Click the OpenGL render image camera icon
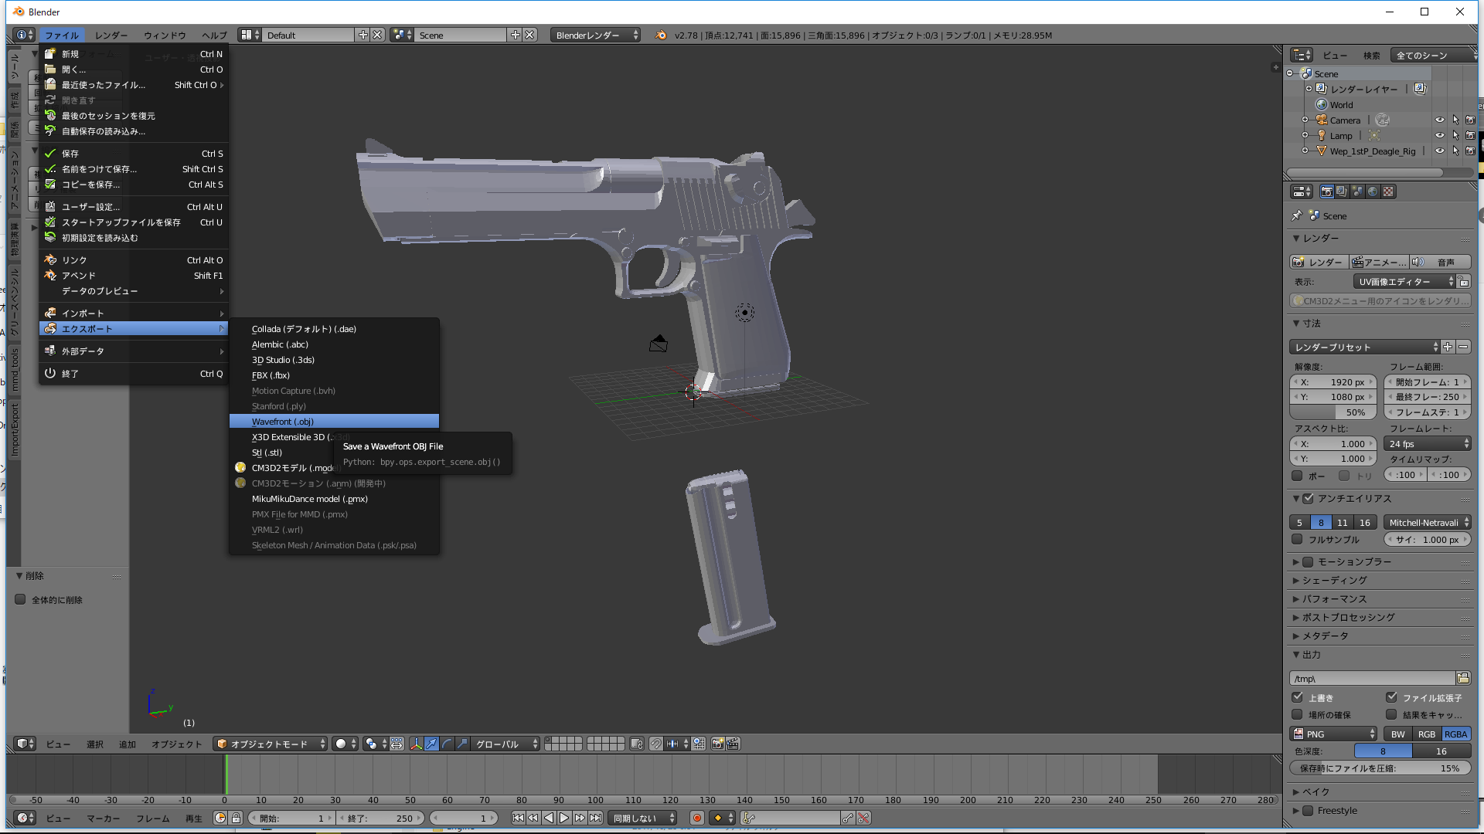This screenshot has height=834, width=1484. (717, 744)
